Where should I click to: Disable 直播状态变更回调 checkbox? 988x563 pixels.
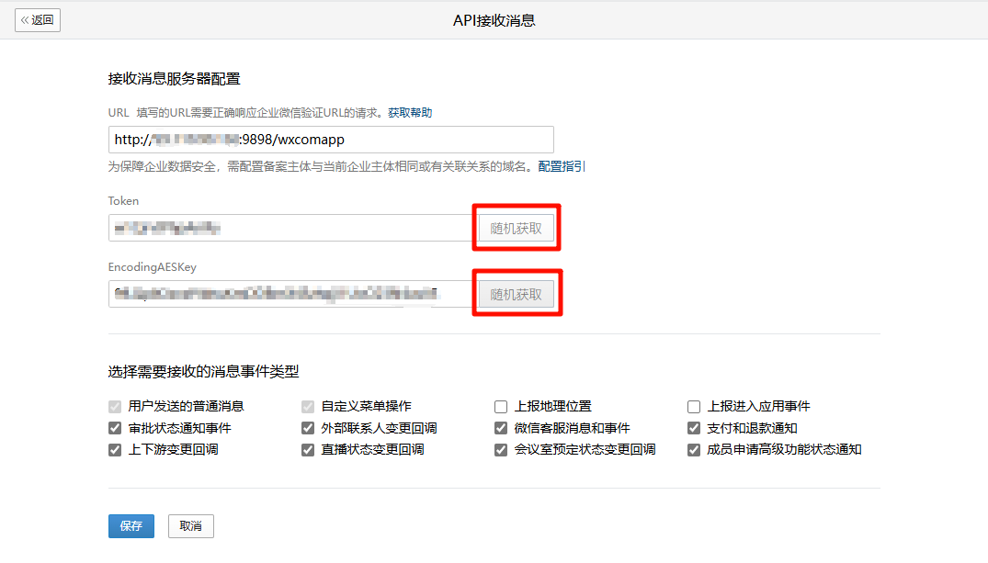(x=308, y=450)
